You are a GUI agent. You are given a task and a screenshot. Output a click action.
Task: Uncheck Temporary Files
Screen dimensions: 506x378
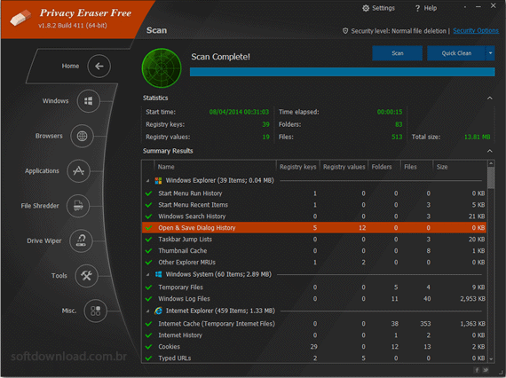149,287
